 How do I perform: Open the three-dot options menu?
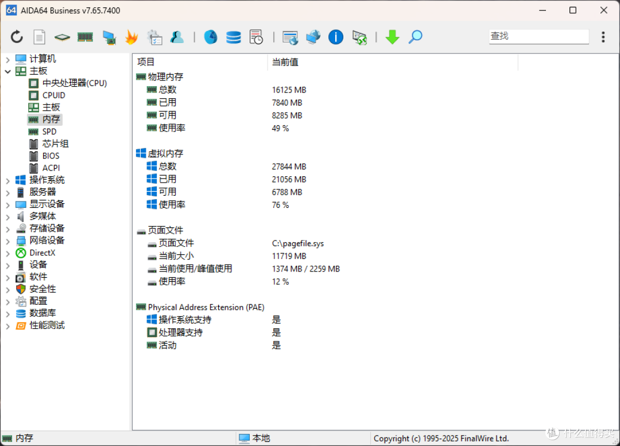point(603,37)
